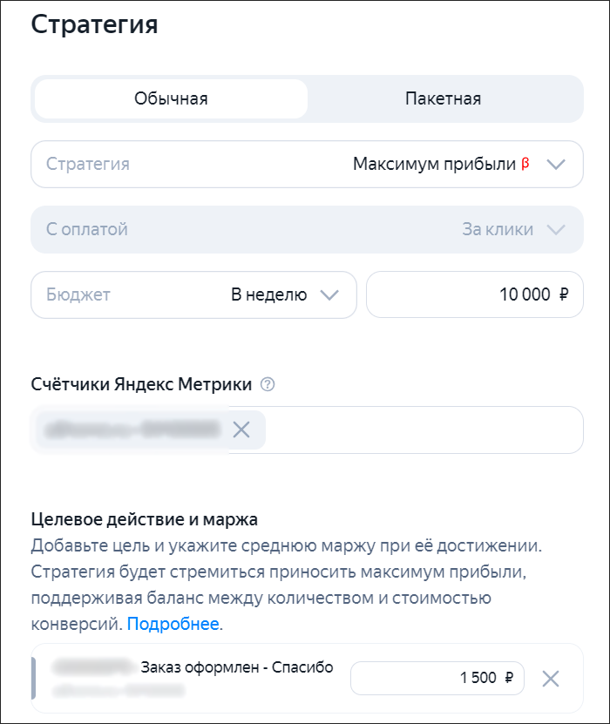Click the empty Yandex Metrika counters input
This screenshot has width=610, height=724.
418,430
